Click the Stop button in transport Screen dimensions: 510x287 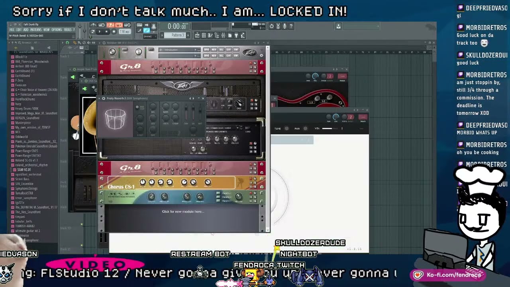pyautogui.click(x=106, y=31)
